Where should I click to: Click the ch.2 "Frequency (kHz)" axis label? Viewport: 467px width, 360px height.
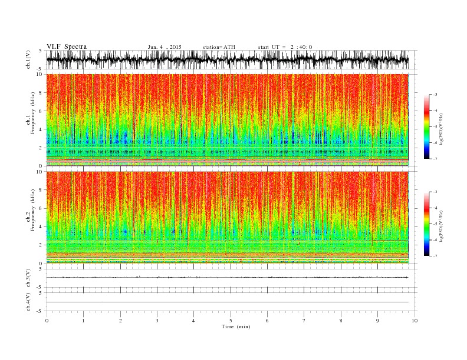click(x=32, y=210)
